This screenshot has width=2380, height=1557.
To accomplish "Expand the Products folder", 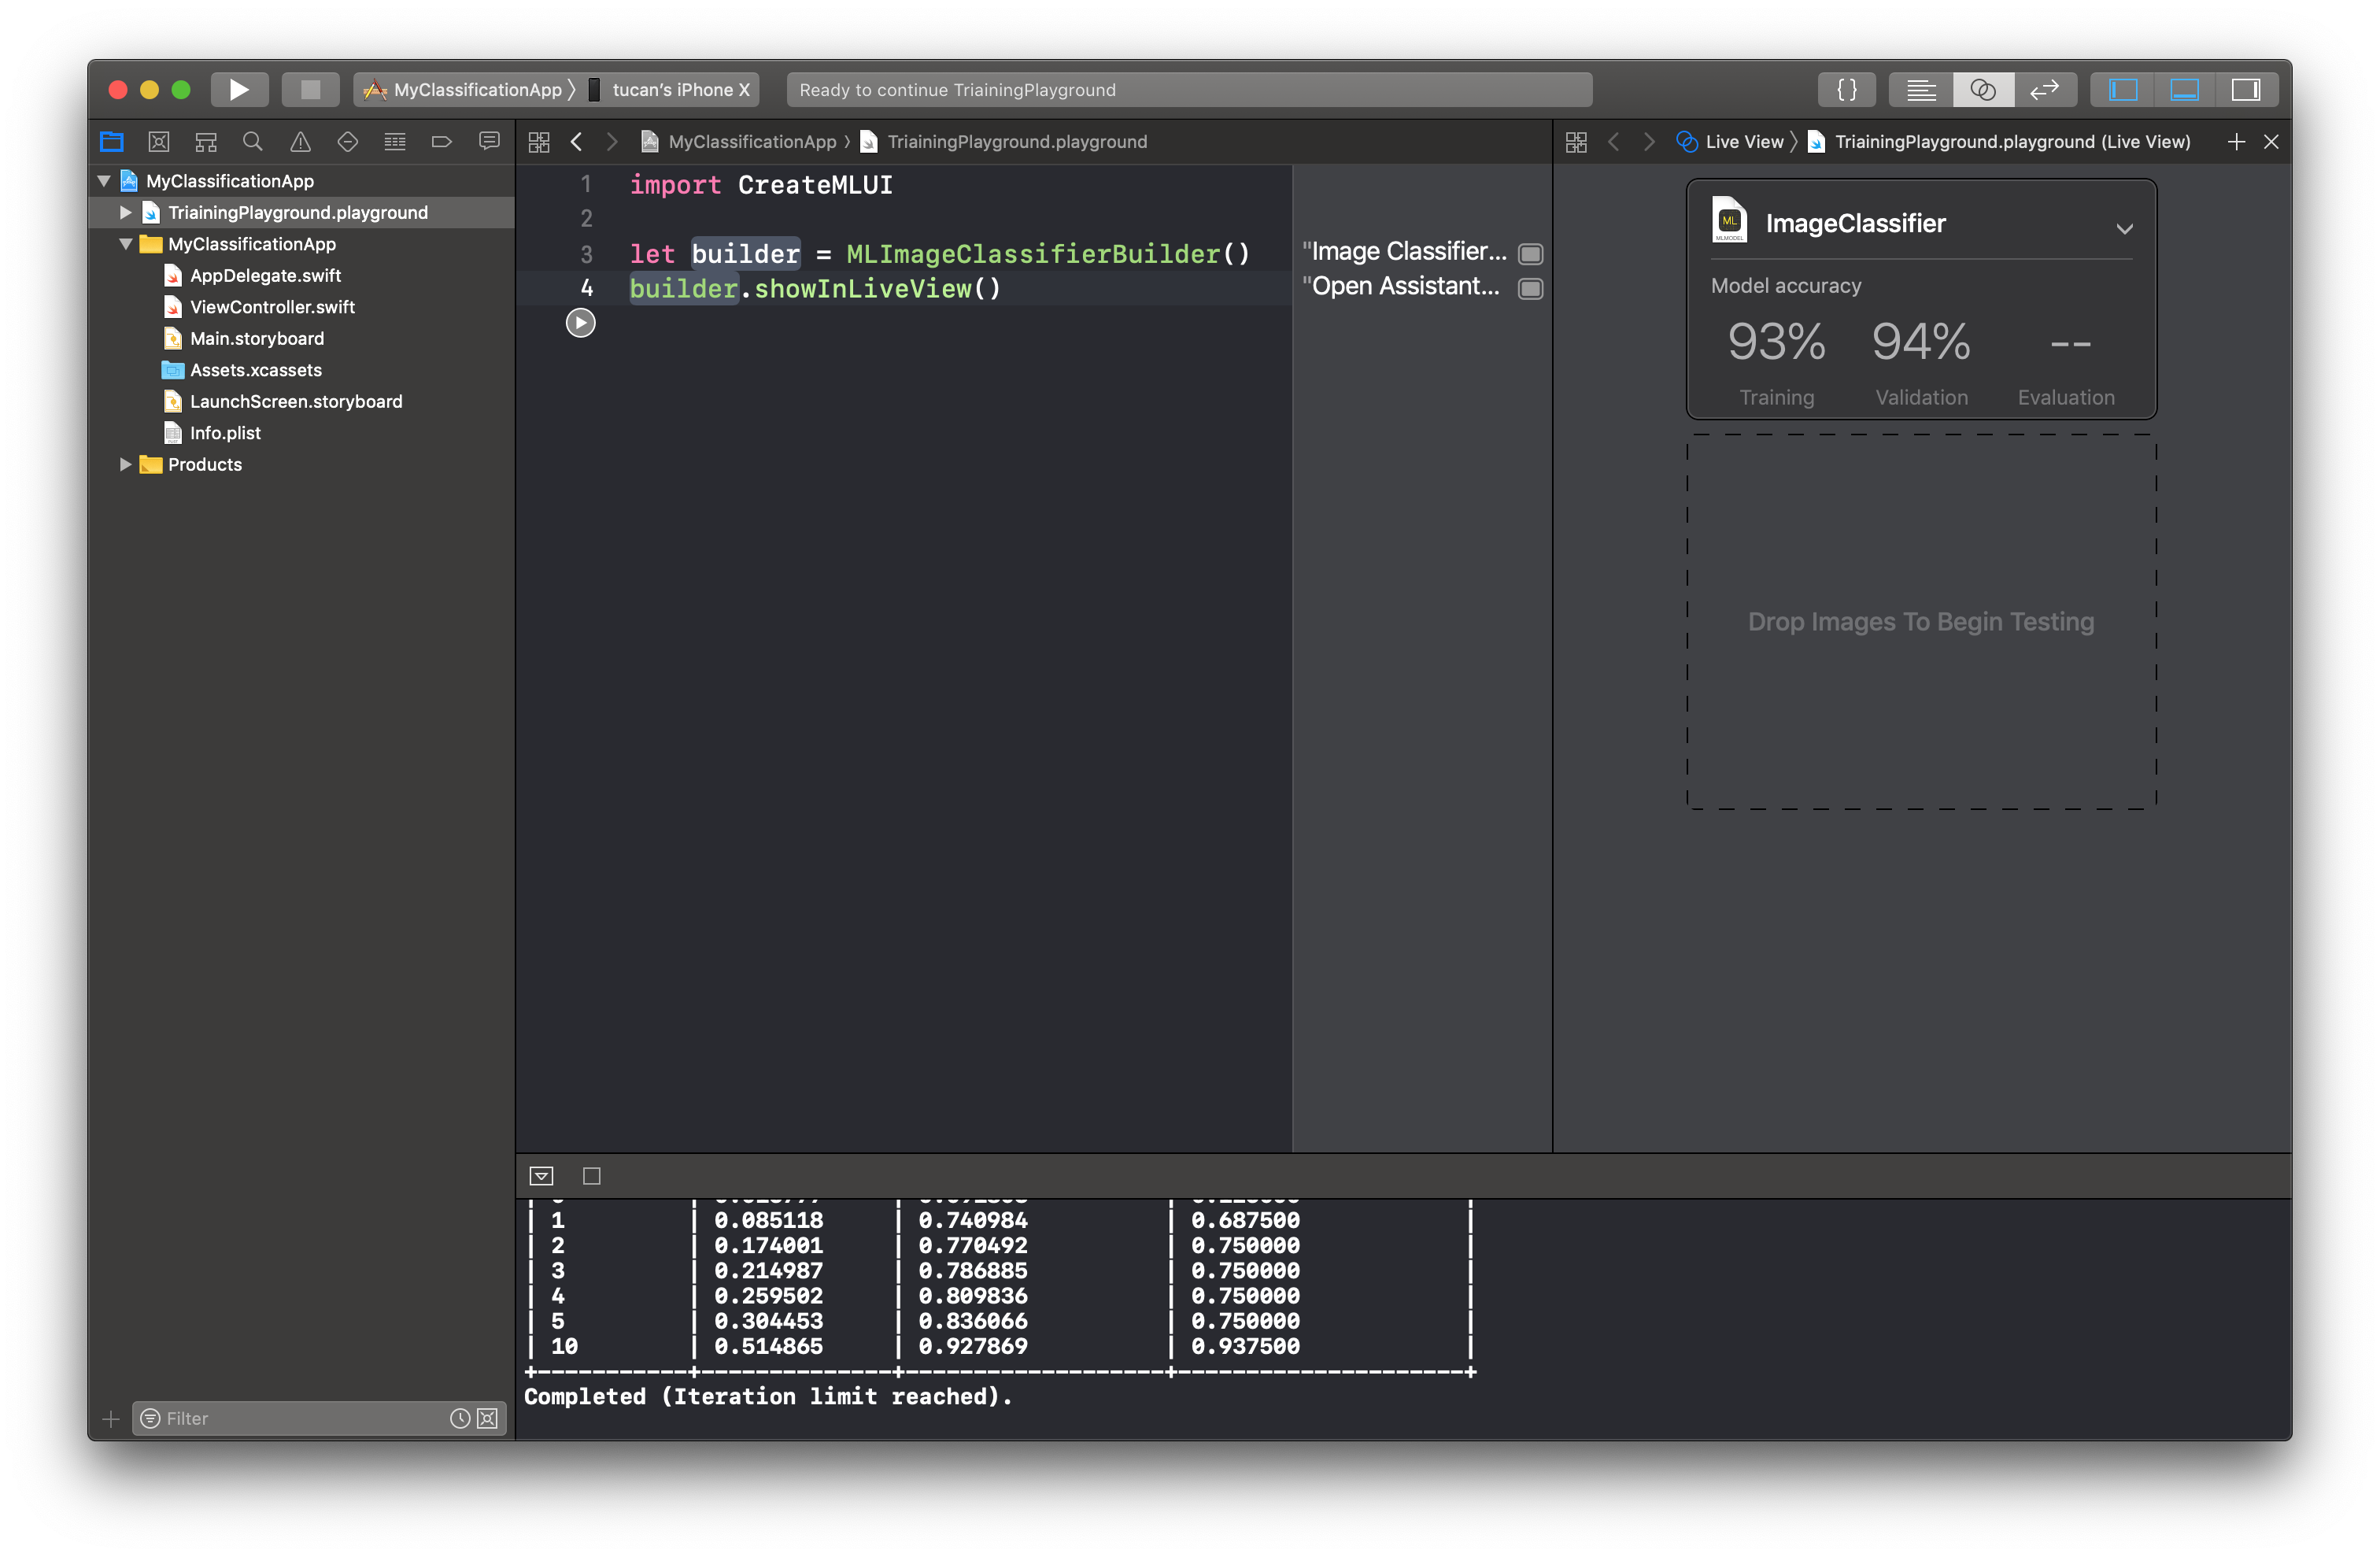I will click(x=126, y=465).
